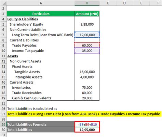The height and width of the screenshot is (137, 162).
Task: Select the Trade Payables label cell
Action: pos(41,45)
